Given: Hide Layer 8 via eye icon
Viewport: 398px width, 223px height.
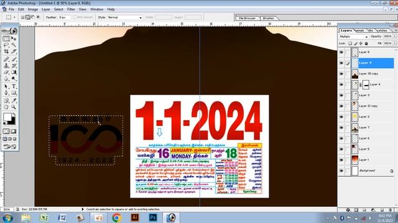Looking at the screenshot, I should 341,52.
